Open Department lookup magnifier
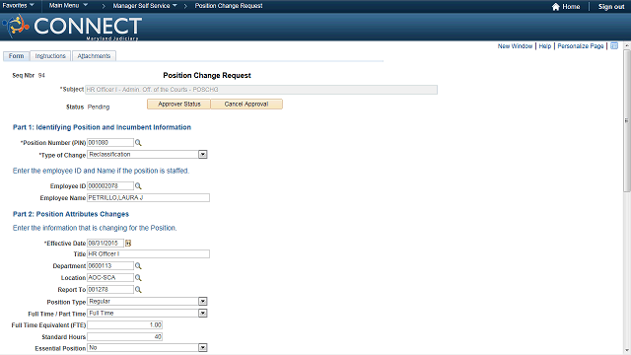This screenshot has height=355, width=631. (138, 266)
